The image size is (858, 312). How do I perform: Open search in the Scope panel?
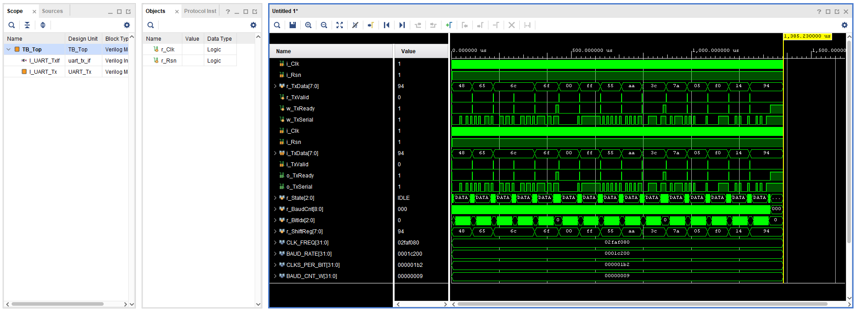click(x=12, y=25)
